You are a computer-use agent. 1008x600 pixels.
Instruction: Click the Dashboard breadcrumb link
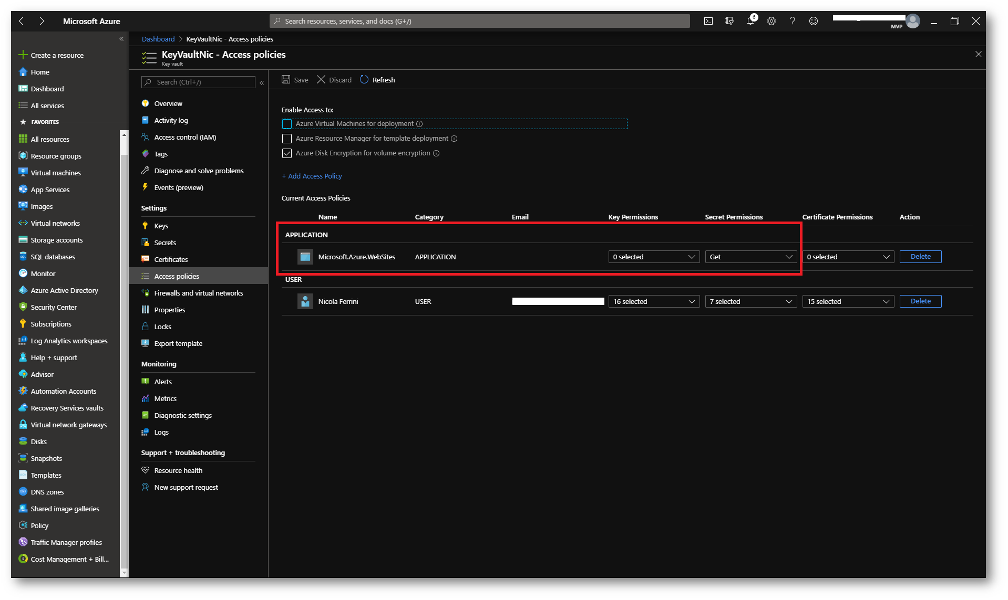(x=158, y=39)
